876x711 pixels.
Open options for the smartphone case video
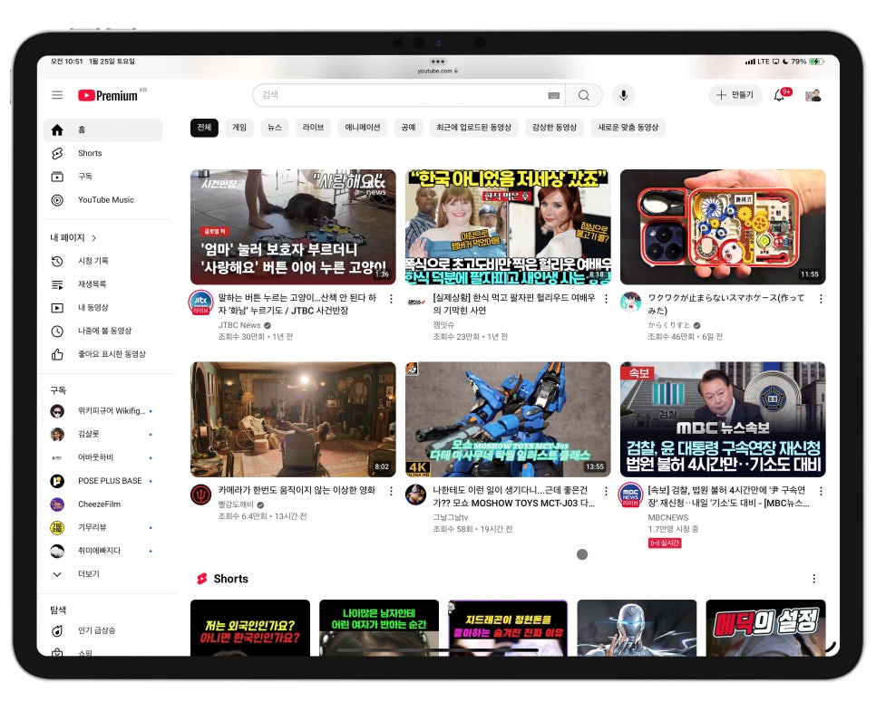821,299
